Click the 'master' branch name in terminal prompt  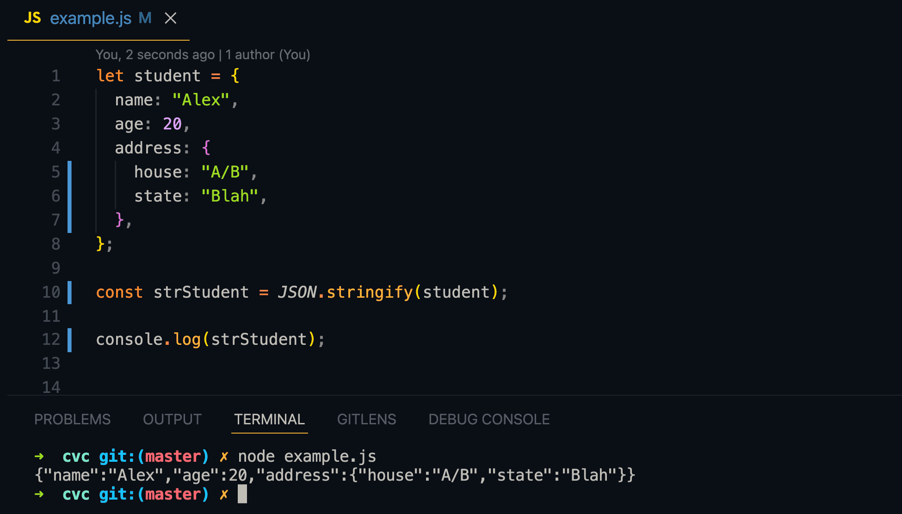pos(173,456)
